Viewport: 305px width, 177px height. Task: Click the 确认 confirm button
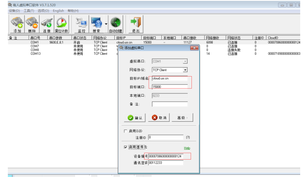click(x=135, y=118)
